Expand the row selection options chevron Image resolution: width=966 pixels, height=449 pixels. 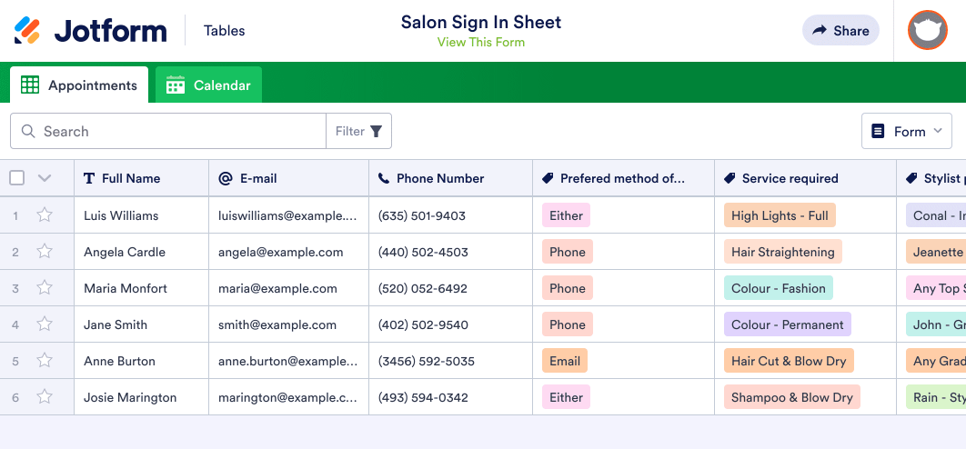[44, 178]
